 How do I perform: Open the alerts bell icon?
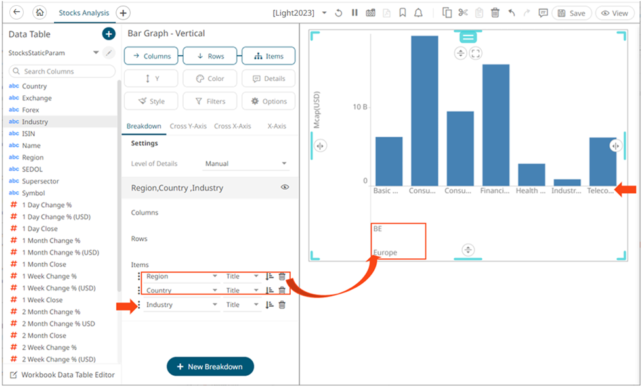click(418, 13)
